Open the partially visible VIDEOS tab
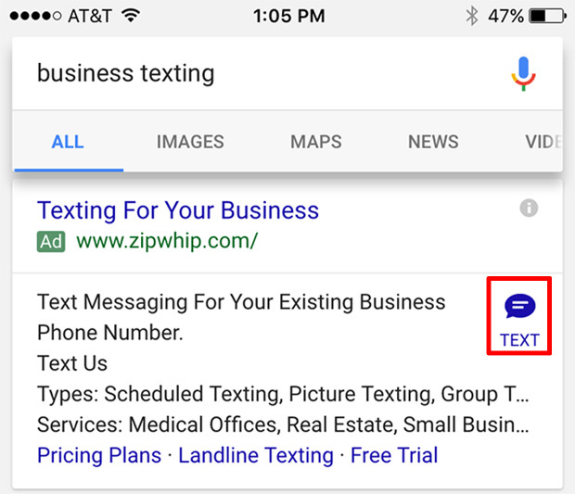Viewport: 575px width, 494px height. click(543, 142)
